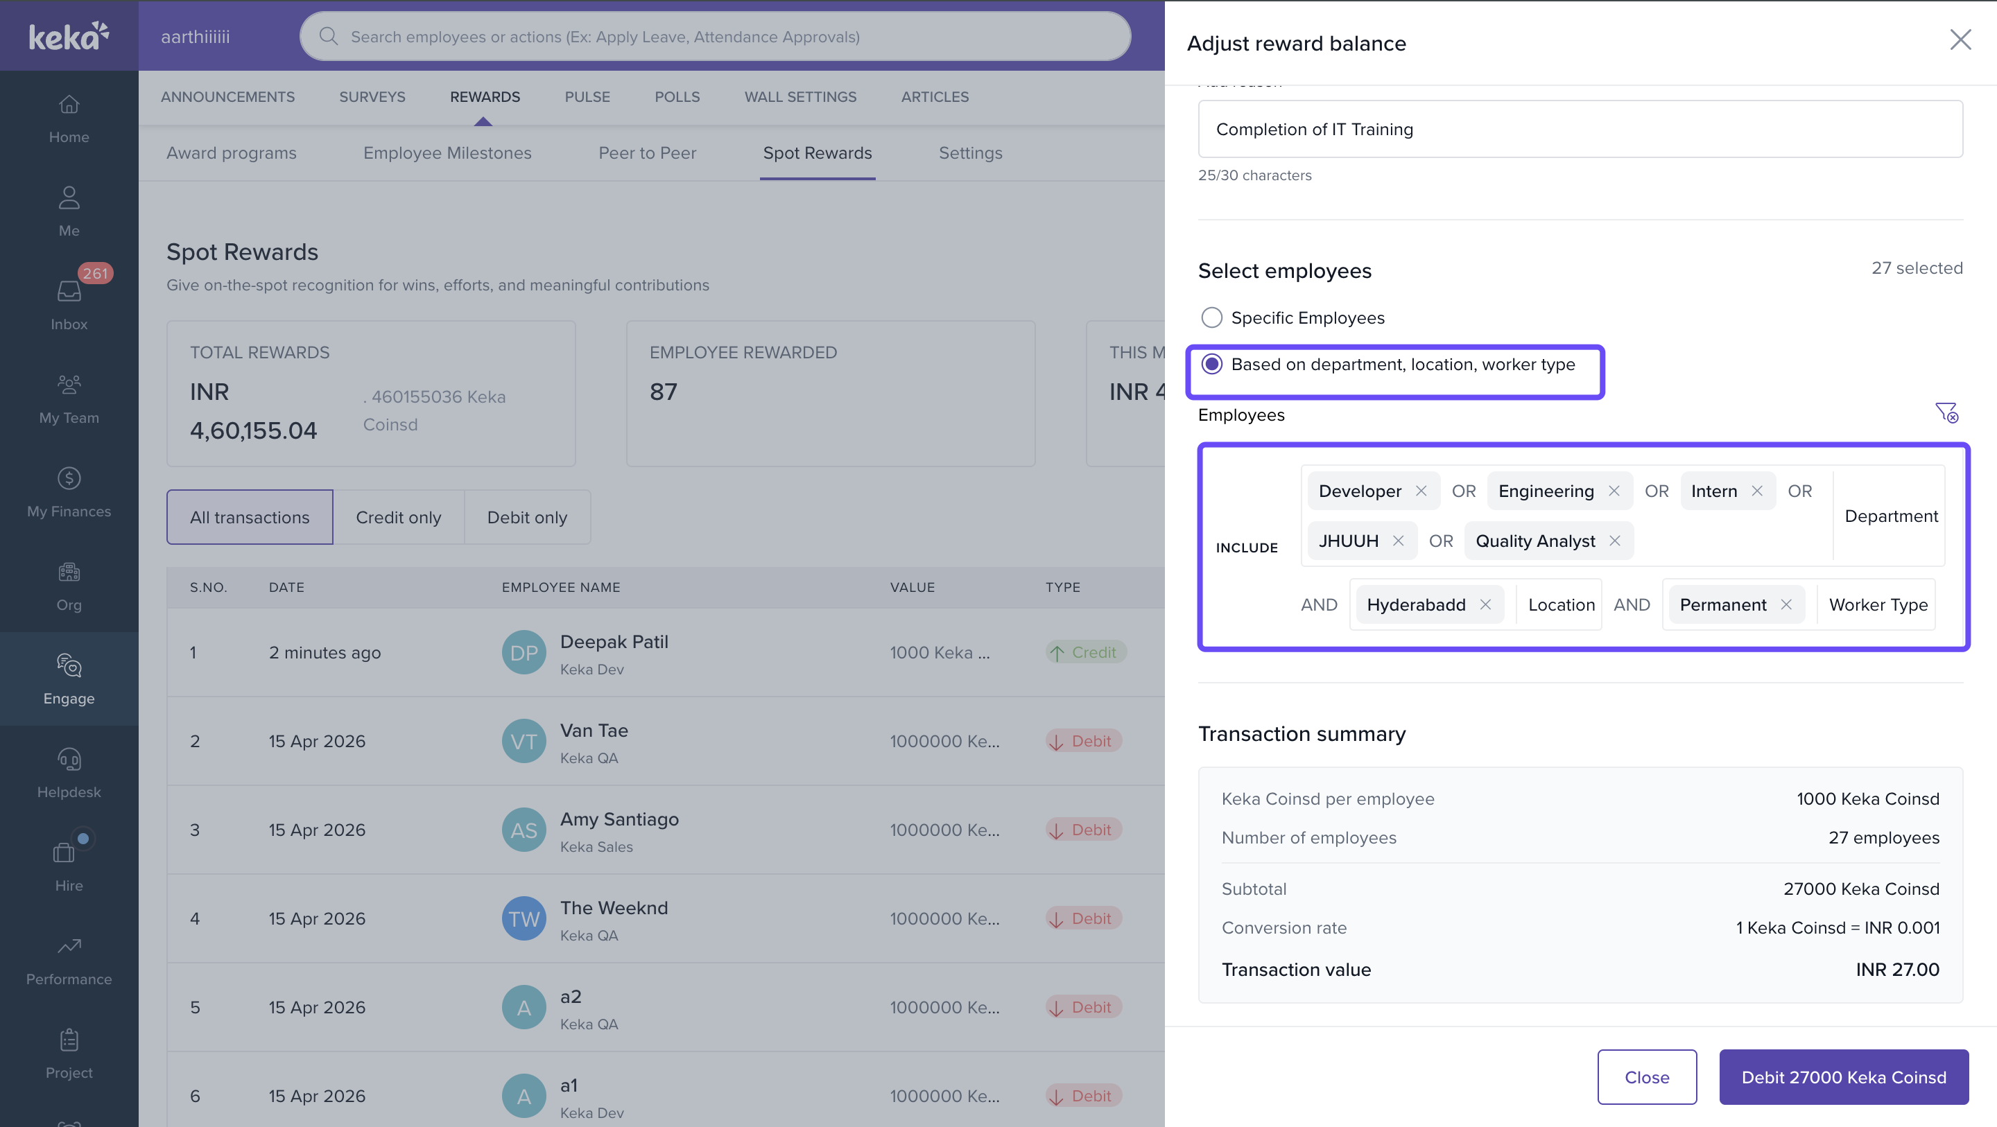The image size is (1997, 1127).
Task: Click Debit 27000 Keka Coinsd button
Action: 1843,1076
